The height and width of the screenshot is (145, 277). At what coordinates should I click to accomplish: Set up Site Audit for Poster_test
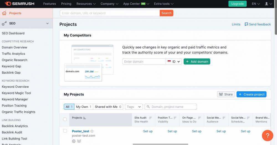click(148, 131)
